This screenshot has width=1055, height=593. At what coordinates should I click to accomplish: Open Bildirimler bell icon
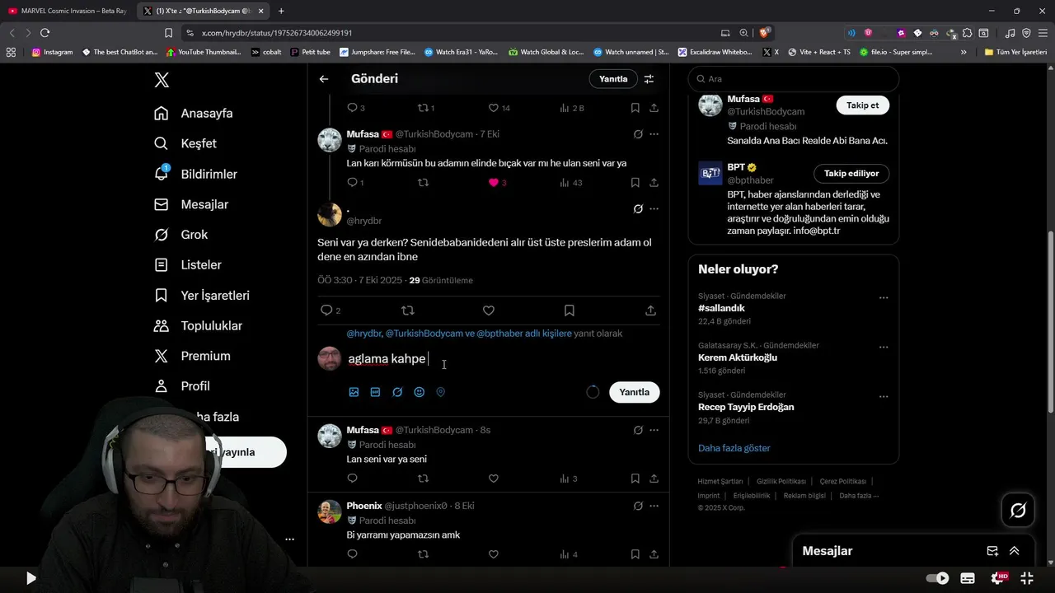[x=162, y=174]
